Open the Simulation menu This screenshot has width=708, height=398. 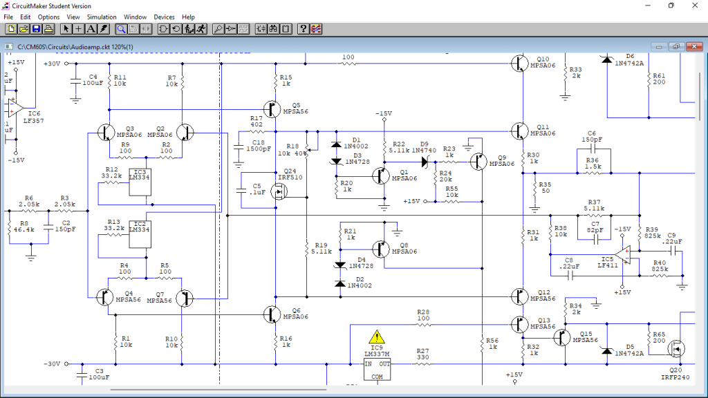click(102, 17)
